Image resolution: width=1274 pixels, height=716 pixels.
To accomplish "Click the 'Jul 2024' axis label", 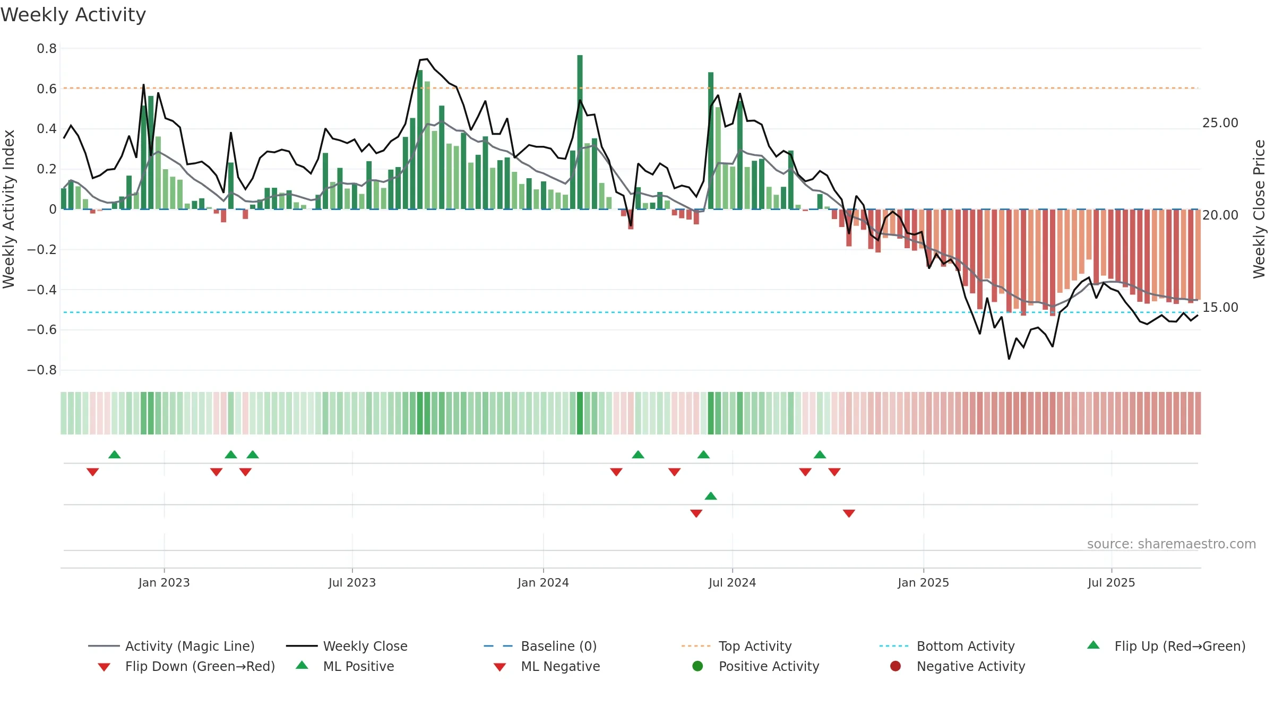I will 732,582.
